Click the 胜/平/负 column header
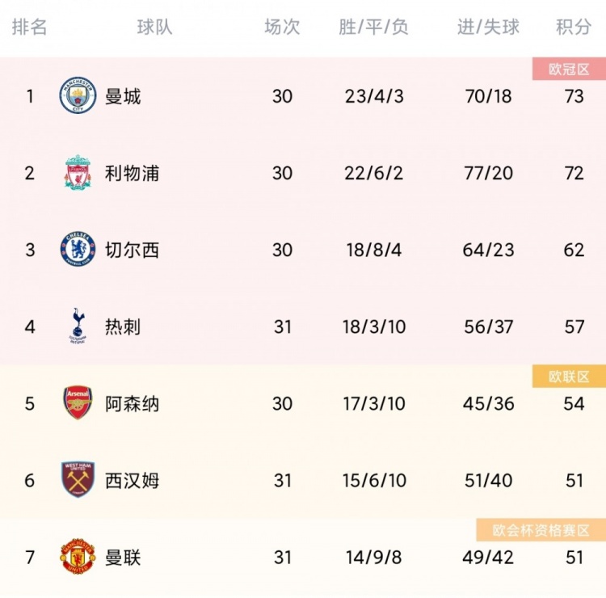 pos(374,27)
